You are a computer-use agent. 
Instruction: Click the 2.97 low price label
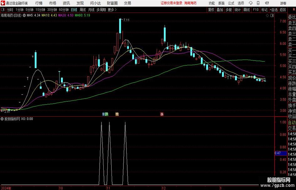[x=7, y=111]
